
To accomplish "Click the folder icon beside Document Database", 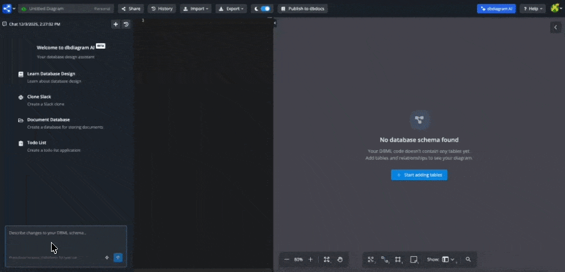I will coord(20,120).
